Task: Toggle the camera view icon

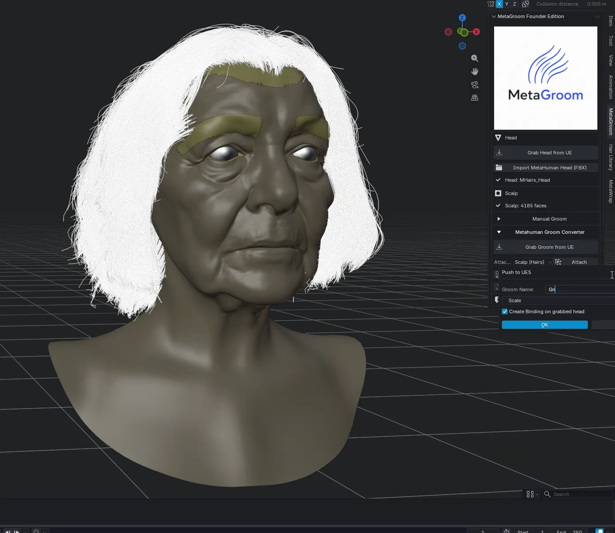Action: [475, 85]
